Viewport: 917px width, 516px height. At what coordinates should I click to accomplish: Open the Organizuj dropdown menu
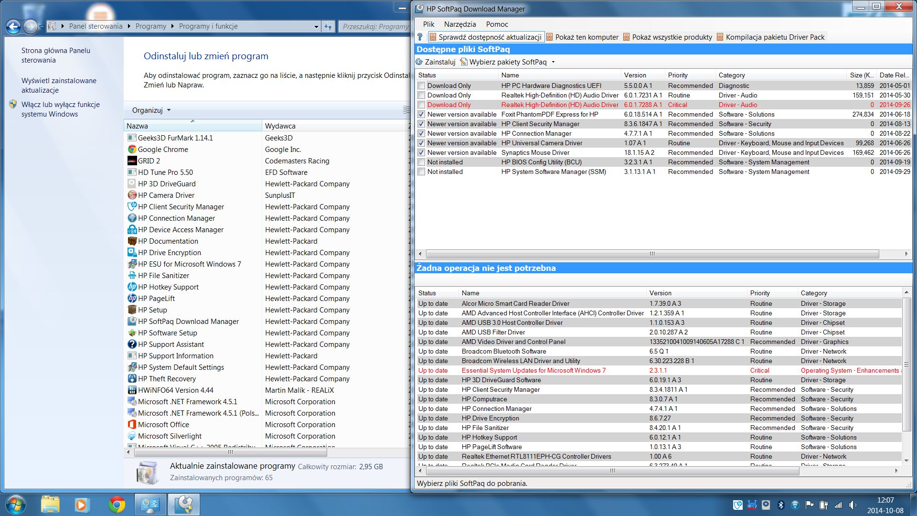point(151,110)
